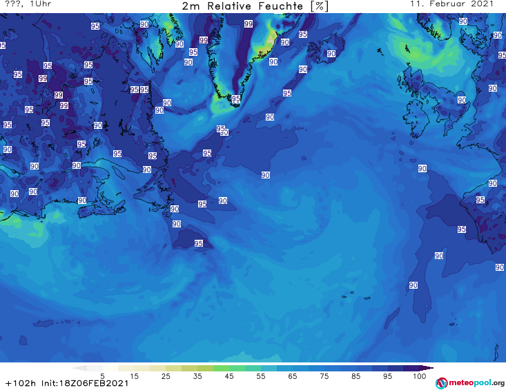Click the colorbar value '15'
The image size is (506, 390).
[x=134, y=376]
